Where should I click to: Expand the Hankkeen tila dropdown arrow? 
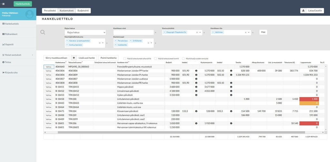click(x=249, y=32)
